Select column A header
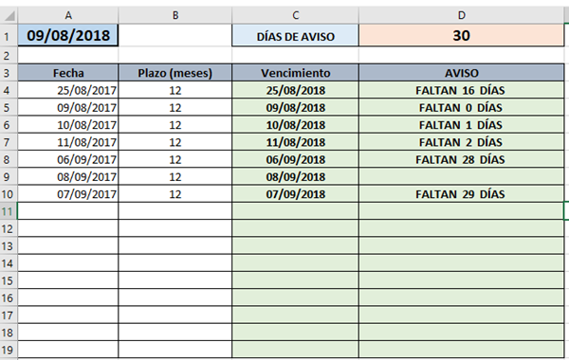 click(68, 15)
